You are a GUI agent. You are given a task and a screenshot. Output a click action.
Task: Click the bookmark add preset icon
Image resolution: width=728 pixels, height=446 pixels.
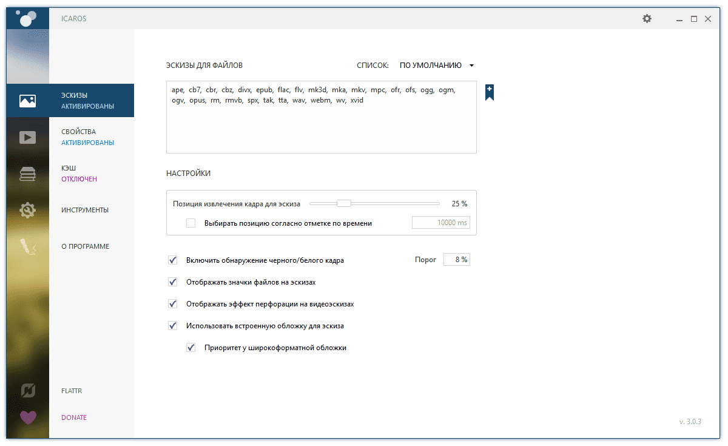(489, 92)
